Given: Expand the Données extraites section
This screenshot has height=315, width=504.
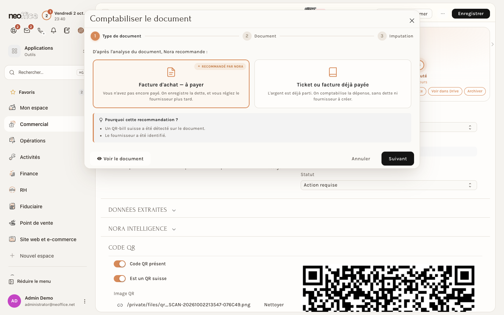Looking at the screenshot, I should [142, 210].
